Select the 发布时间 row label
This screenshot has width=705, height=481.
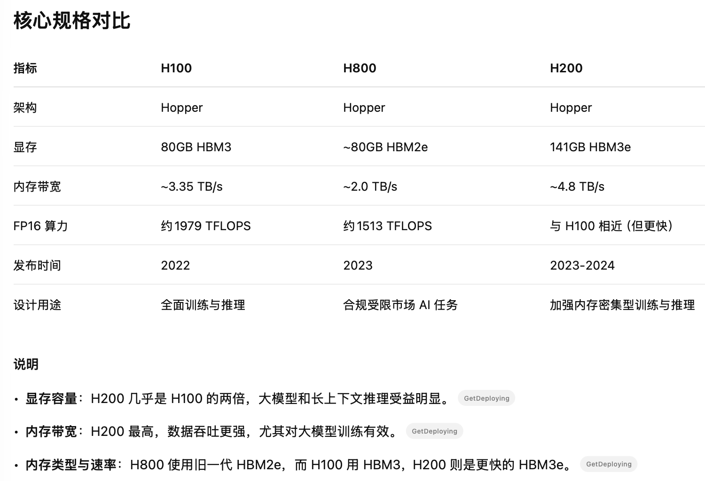pos(37,265)
